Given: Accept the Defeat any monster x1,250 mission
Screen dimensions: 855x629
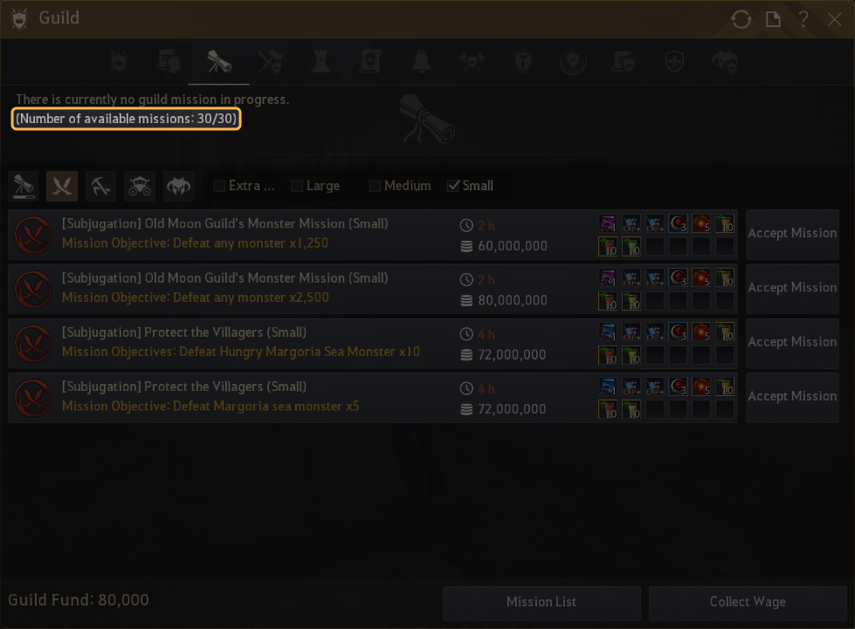Looking at the screenshot, I should (792, 234).
